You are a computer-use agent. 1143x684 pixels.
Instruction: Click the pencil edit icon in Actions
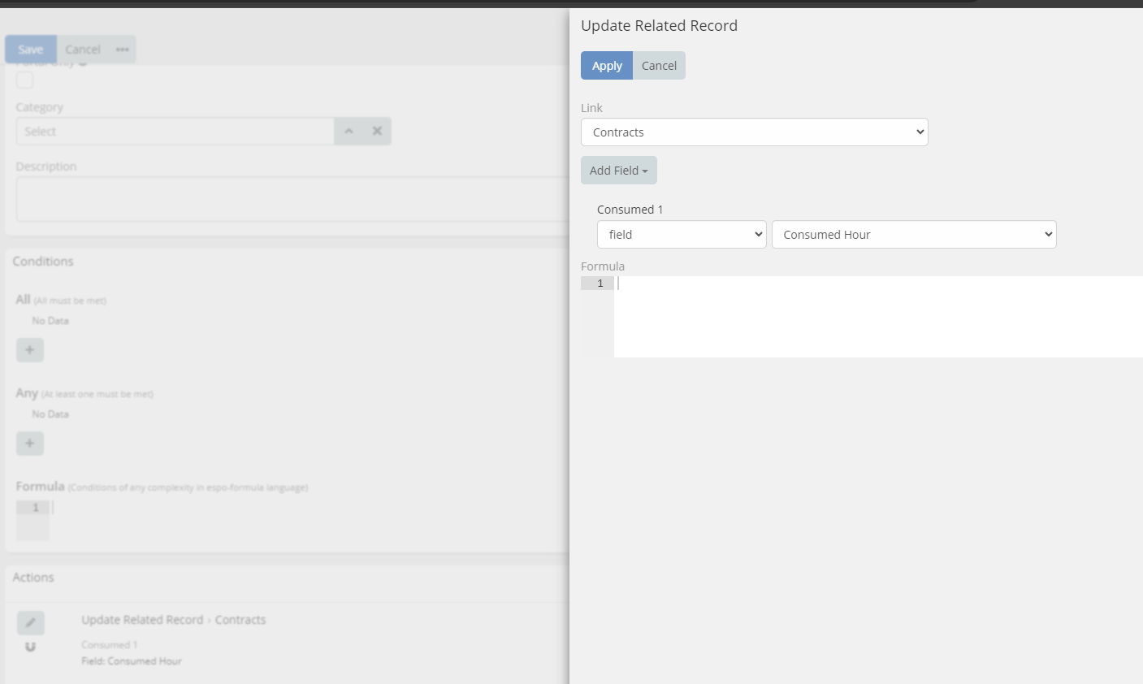pyautogui.click(x=30, y=622)
